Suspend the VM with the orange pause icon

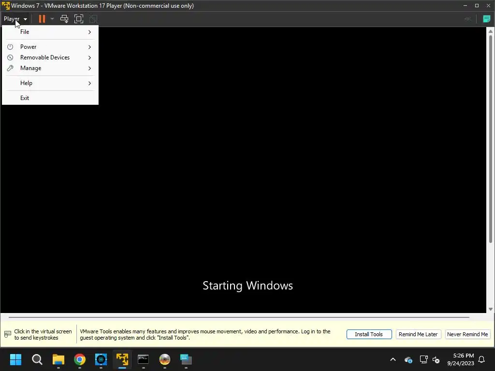(42, 19)
